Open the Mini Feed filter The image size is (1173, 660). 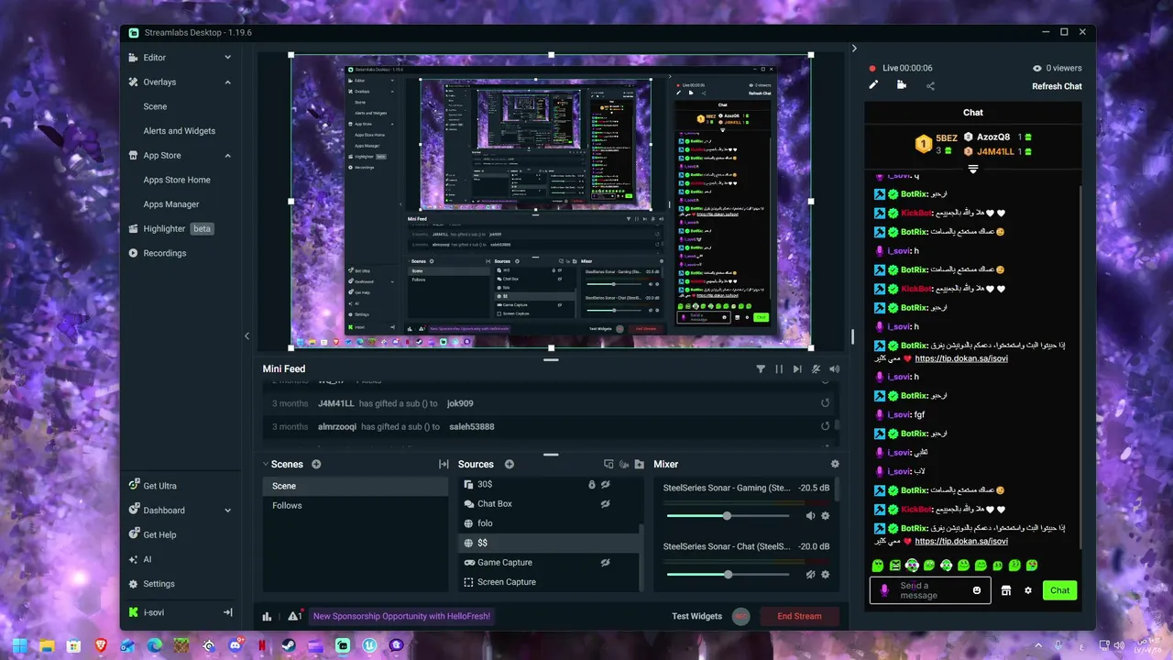click(x=761, y=368)
